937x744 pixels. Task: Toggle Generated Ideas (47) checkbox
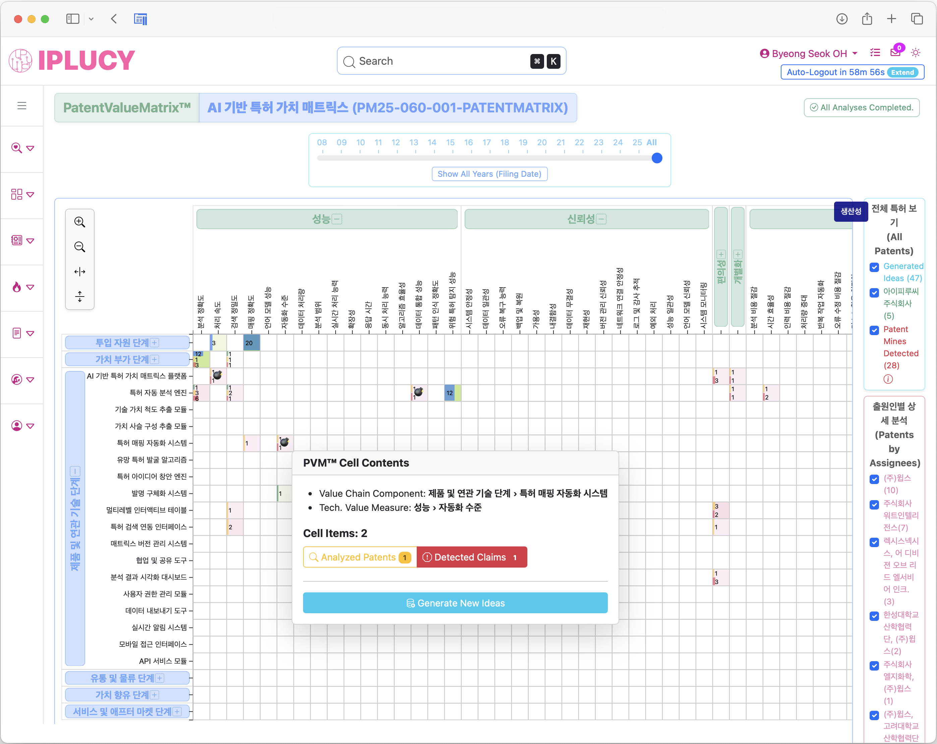874,267
